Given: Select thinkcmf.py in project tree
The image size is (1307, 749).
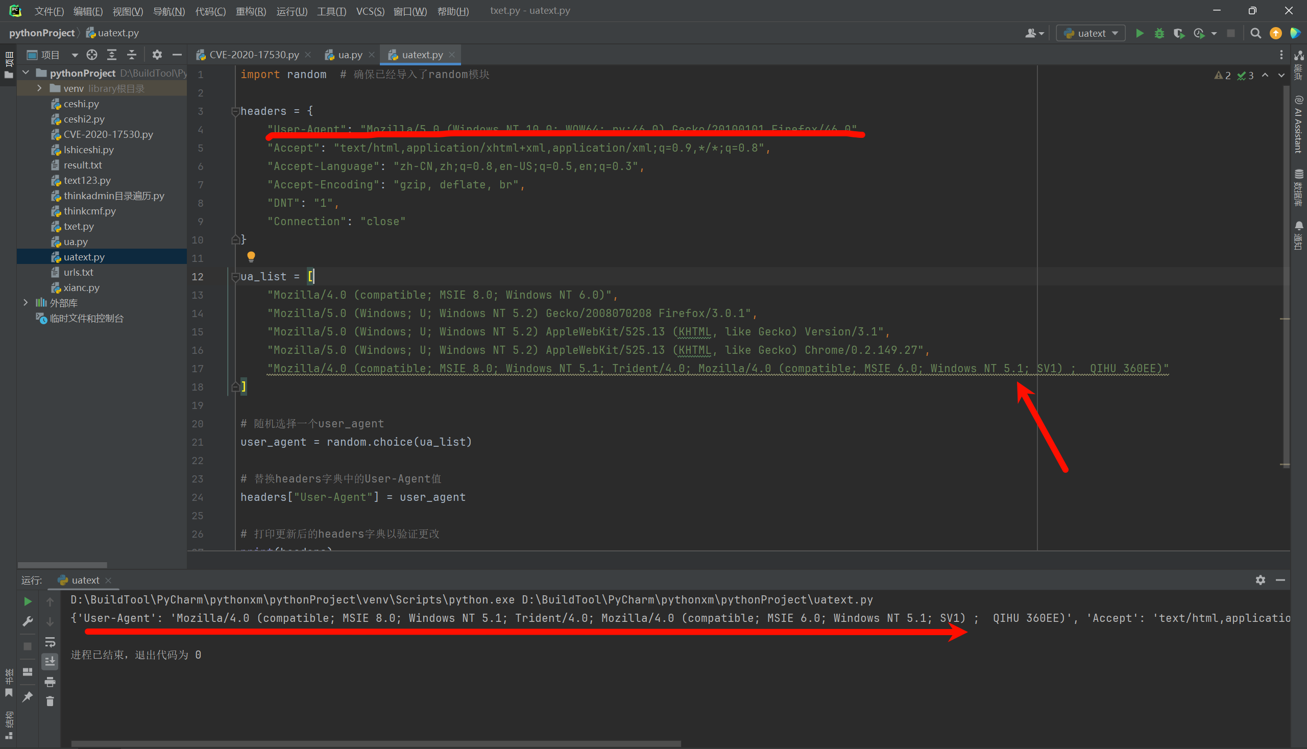Looking at the screenshot, I should click(x=89, y=211).
